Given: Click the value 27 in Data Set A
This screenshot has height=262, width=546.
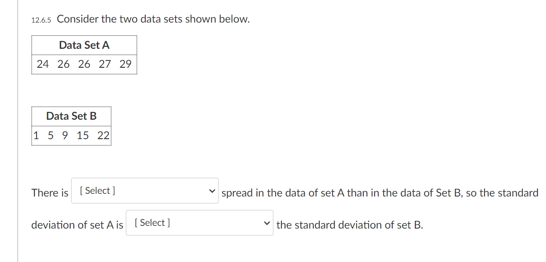Looking at the screenshot, I should pos(105,64).
